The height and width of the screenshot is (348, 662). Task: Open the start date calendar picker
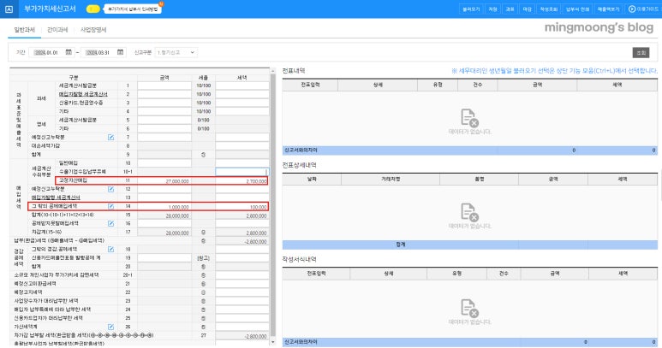pos(69,52)
